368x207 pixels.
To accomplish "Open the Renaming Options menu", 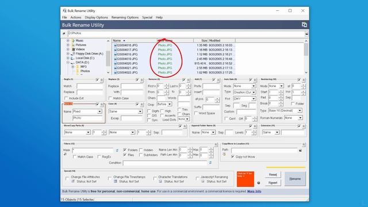I will [125, 17].
